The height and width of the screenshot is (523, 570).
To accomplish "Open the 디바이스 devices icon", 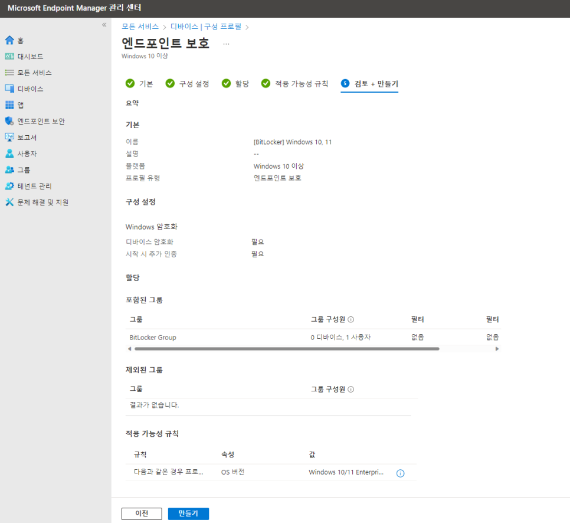I will [x=9, y=89].
